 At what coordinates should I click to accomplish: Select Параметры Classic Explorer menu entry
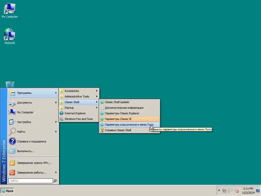[x=129, y=113]
